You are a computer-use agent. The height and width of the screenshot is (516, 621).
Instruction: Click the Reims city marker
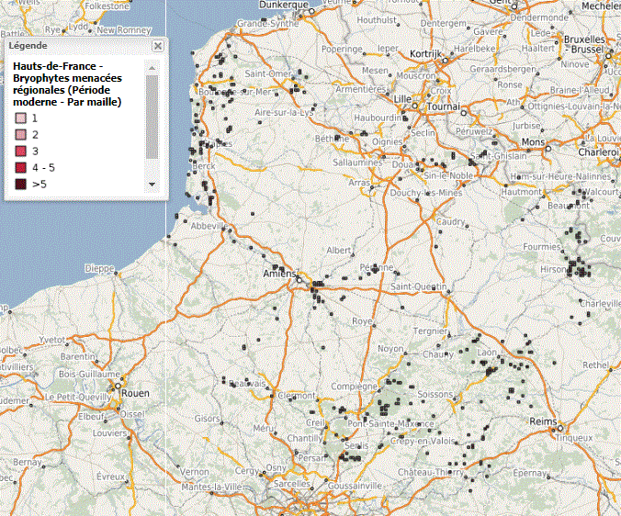[x=559, y=428]
